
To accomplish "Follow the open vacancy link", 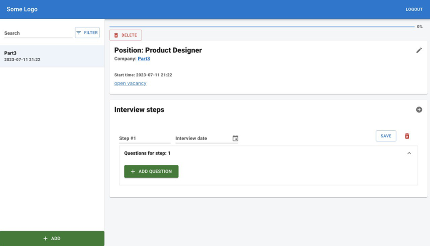I will click(130, 83).
